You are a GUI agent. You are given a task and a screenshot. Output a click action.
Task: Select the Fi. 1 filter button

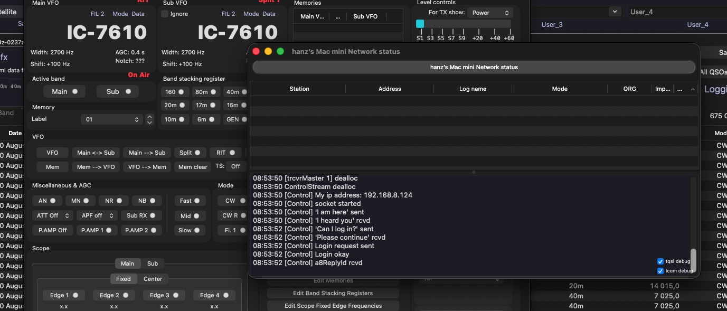[x=233, y=230]
